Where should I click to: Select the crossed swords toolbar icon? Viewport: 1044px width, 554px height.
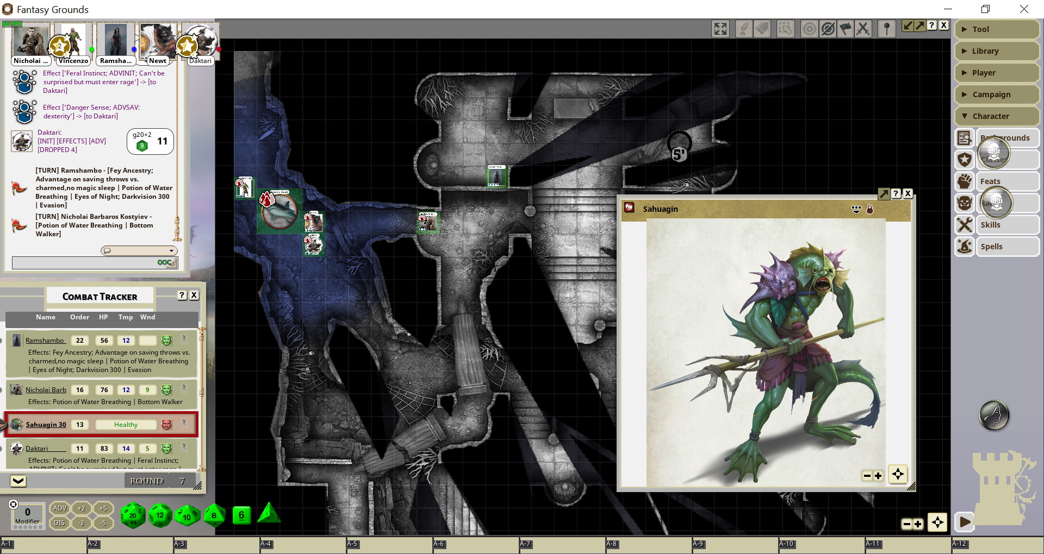pos(863,29)
